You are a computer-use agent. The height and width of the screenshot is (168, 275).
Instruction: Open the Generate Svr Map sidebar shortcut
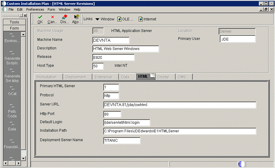12,76
